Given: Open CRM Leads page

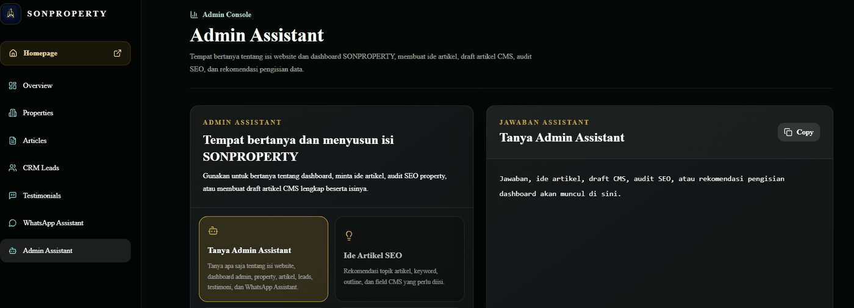Looking at the screenshot, I should (65, 168).
